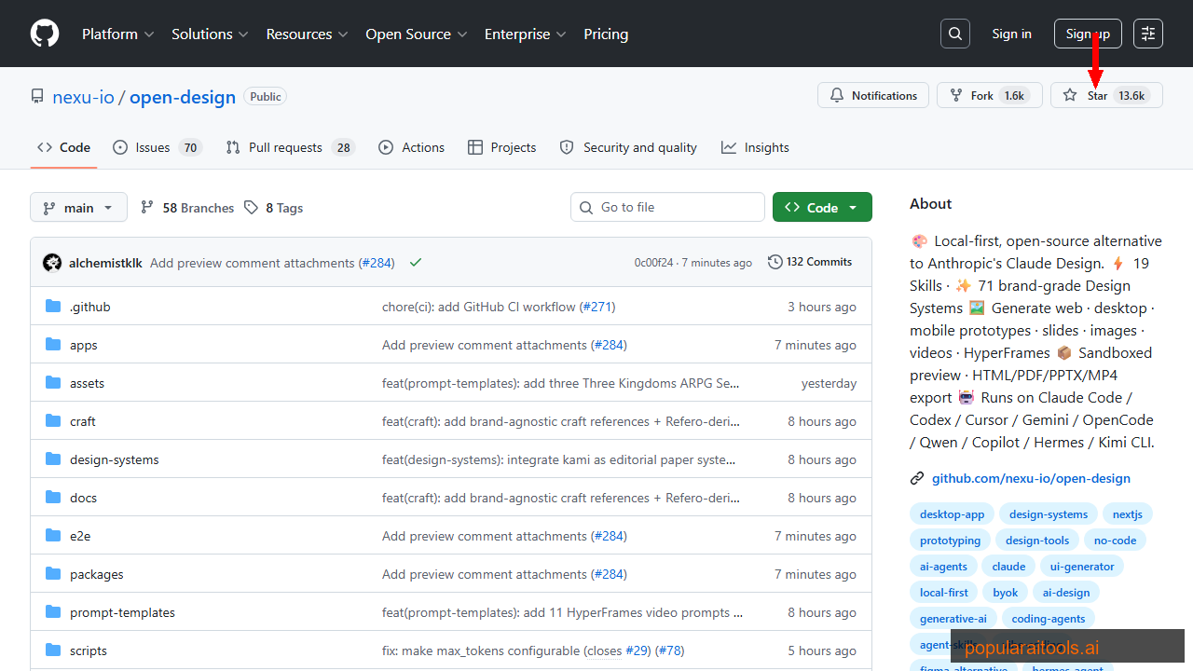This screenshot has height=671, width=1193.
Task: Click the no-code topic tag
Action: click(1115, 541)
